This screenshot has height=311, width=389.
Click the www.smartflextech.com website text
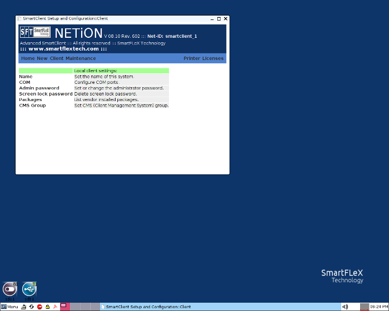tap(63, 49)
